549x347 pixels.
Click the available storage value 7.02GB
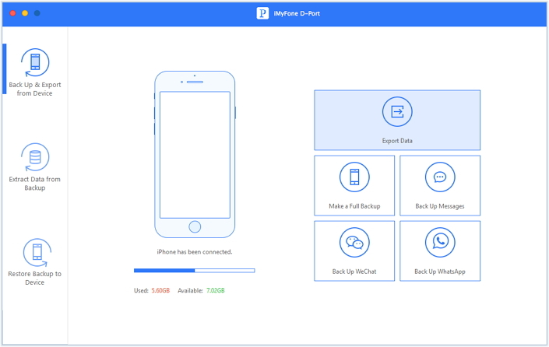pos(216,290)
